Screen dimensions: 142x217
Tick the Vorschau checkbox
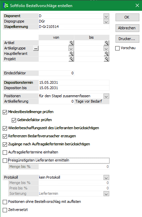(x=117, y=48)
